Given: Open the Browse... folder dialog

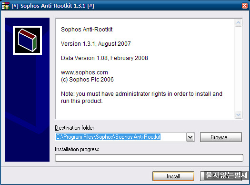Looking at the screenshot, I should 221,137.
